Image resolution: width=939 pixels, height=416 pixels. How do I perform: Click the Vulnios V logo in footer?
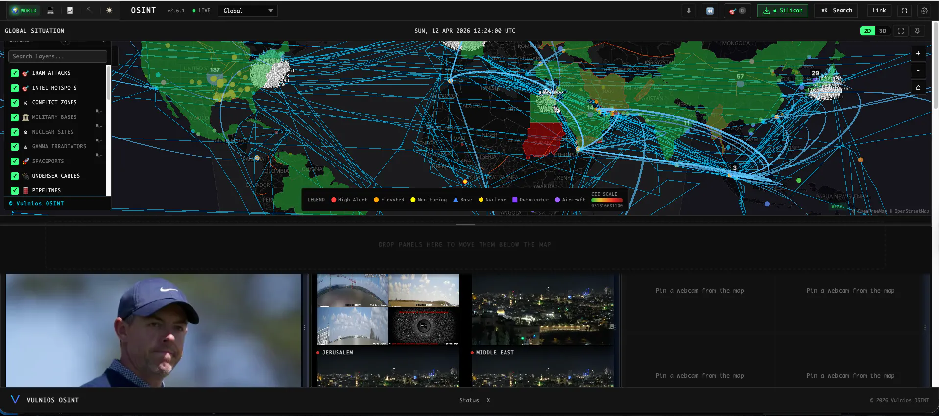15,400
